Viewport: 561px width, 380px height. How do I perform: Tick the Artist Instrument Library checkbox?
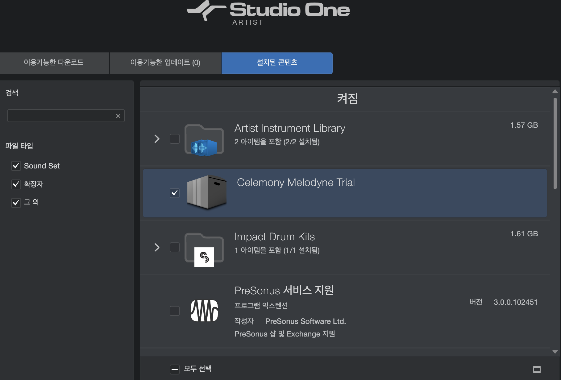coord(175,139)
